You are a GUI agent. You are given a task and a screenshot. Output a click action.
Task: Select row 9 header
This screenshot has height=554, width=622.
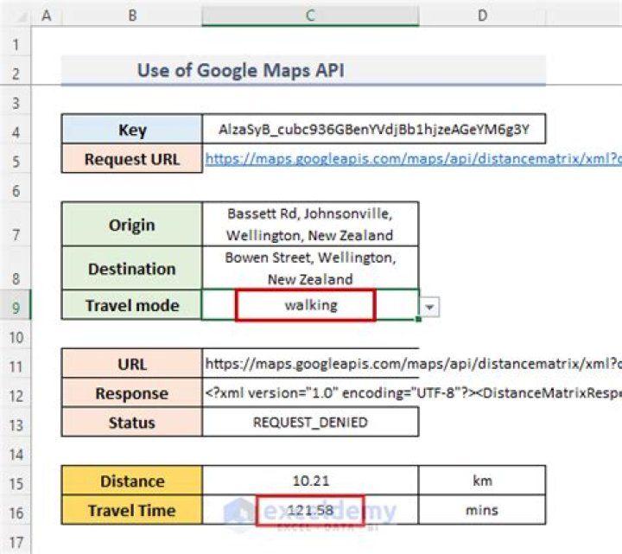pyautogui.click(x=16, y=307)
